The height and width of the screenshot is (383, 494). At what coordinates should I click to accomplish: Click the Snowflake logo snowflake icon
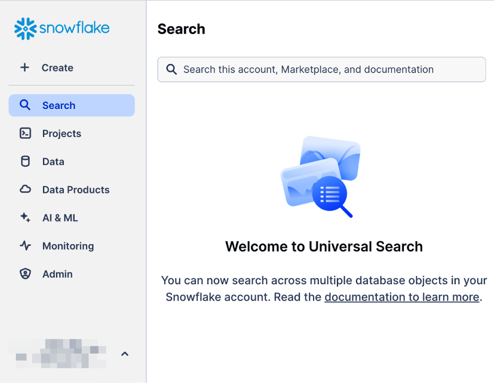25,28
